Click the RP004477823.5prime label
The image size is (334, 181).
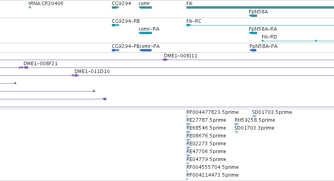point(212,112)
